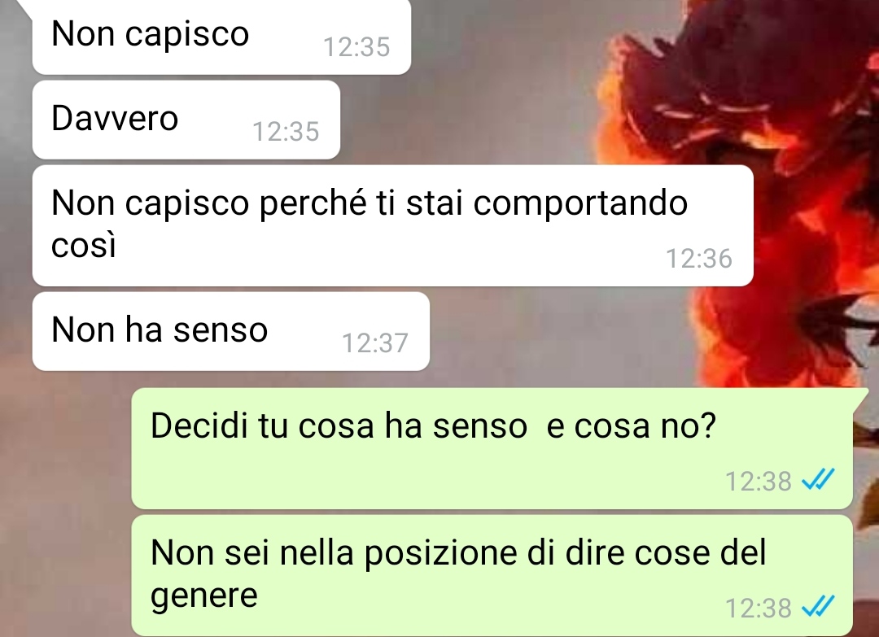Tap the 12:35 timestamp beside 'Davvero'

point(286,132)
